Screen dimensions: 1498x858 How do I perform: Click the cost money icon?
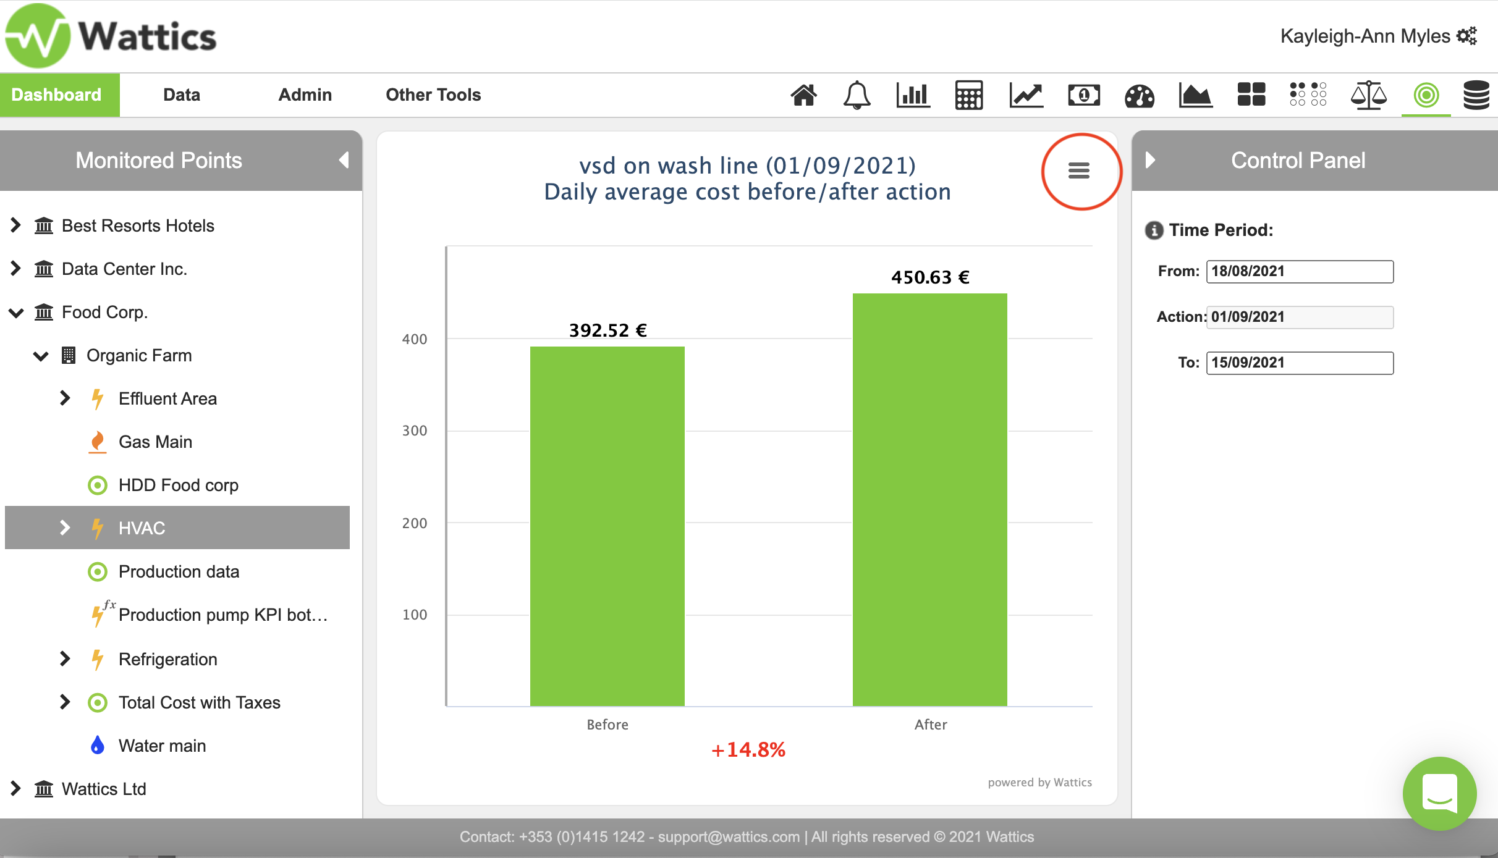(1083, 95)
